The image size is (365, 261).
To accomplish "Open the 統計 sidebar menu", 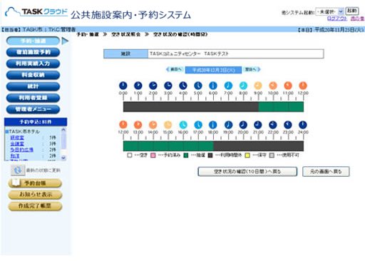I will tap(33, 86).
